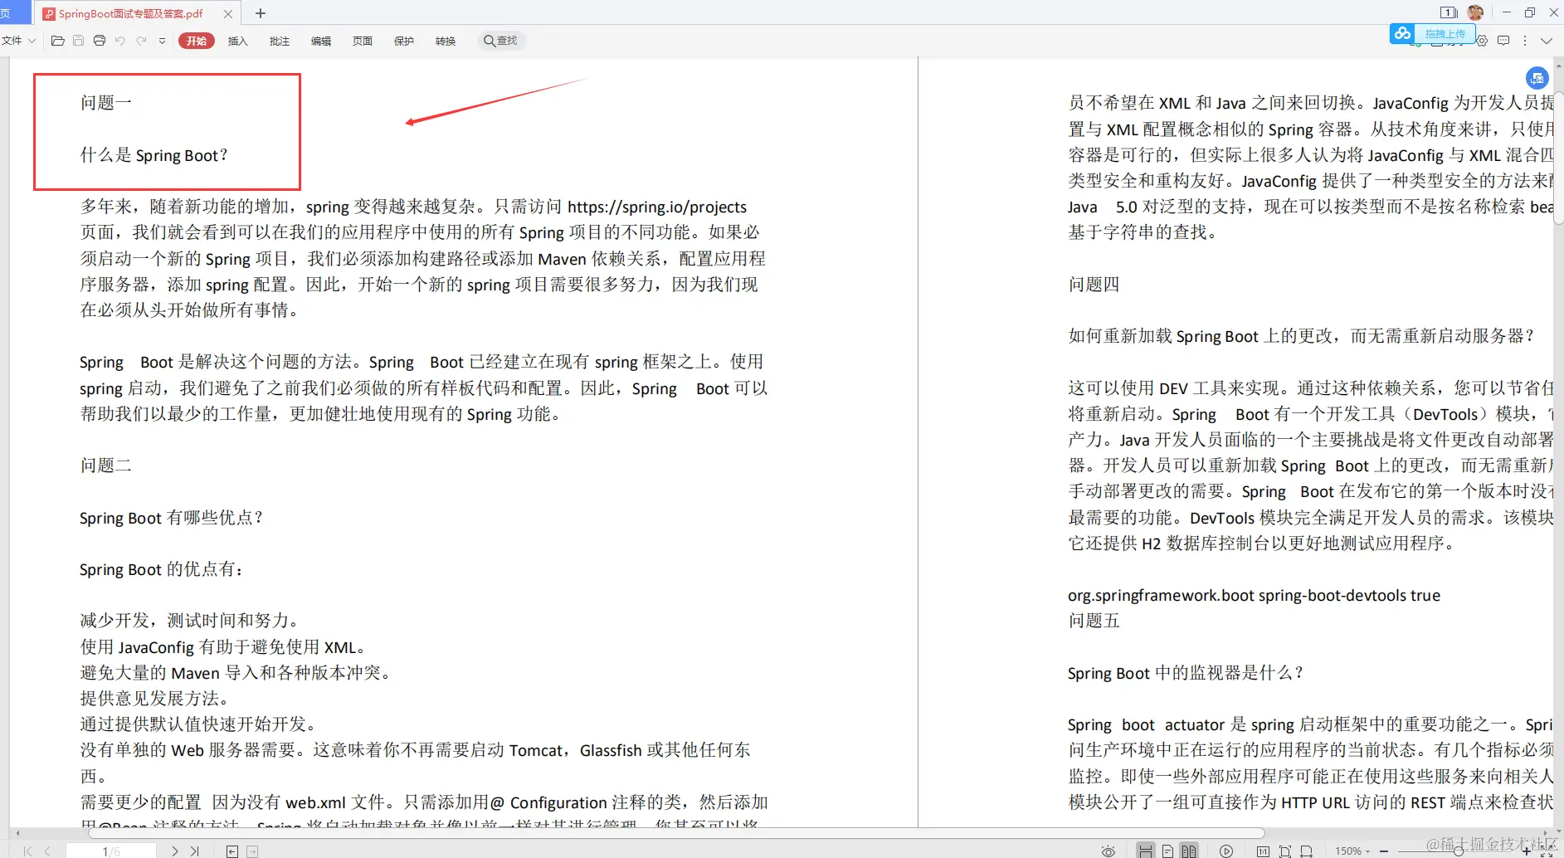
Task: Click the fit page icon
Action: [1285, 851]
